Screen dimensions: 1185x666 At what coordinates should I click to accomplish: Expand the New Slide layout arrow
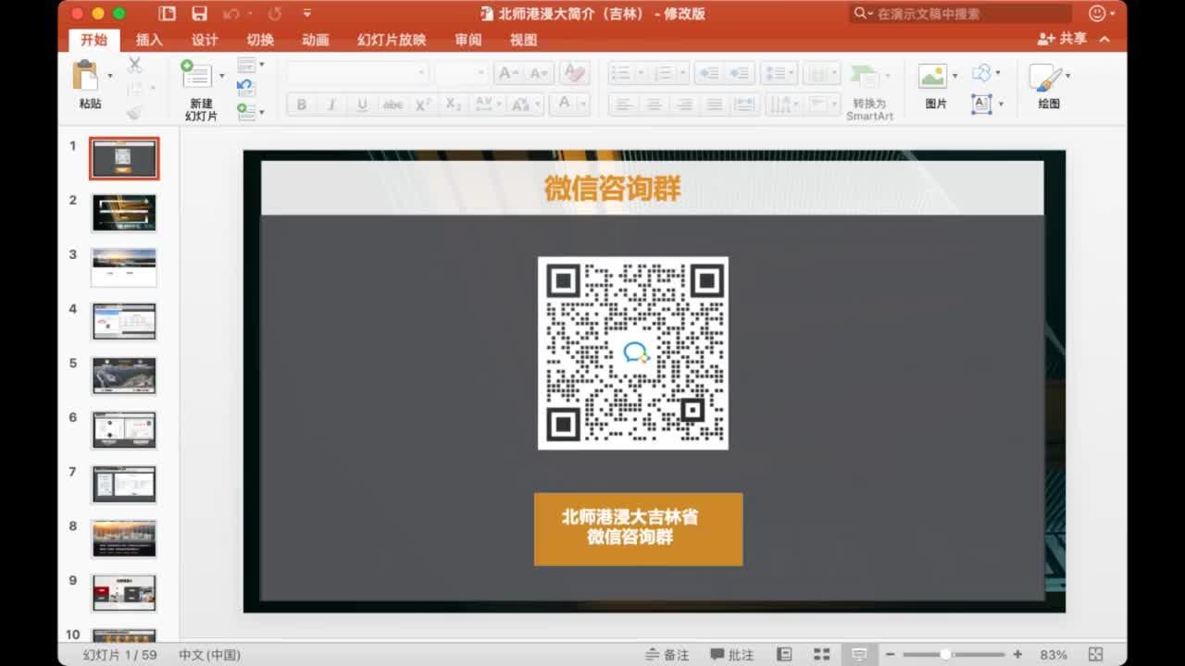pyautogui.click(x=221, y=75)
